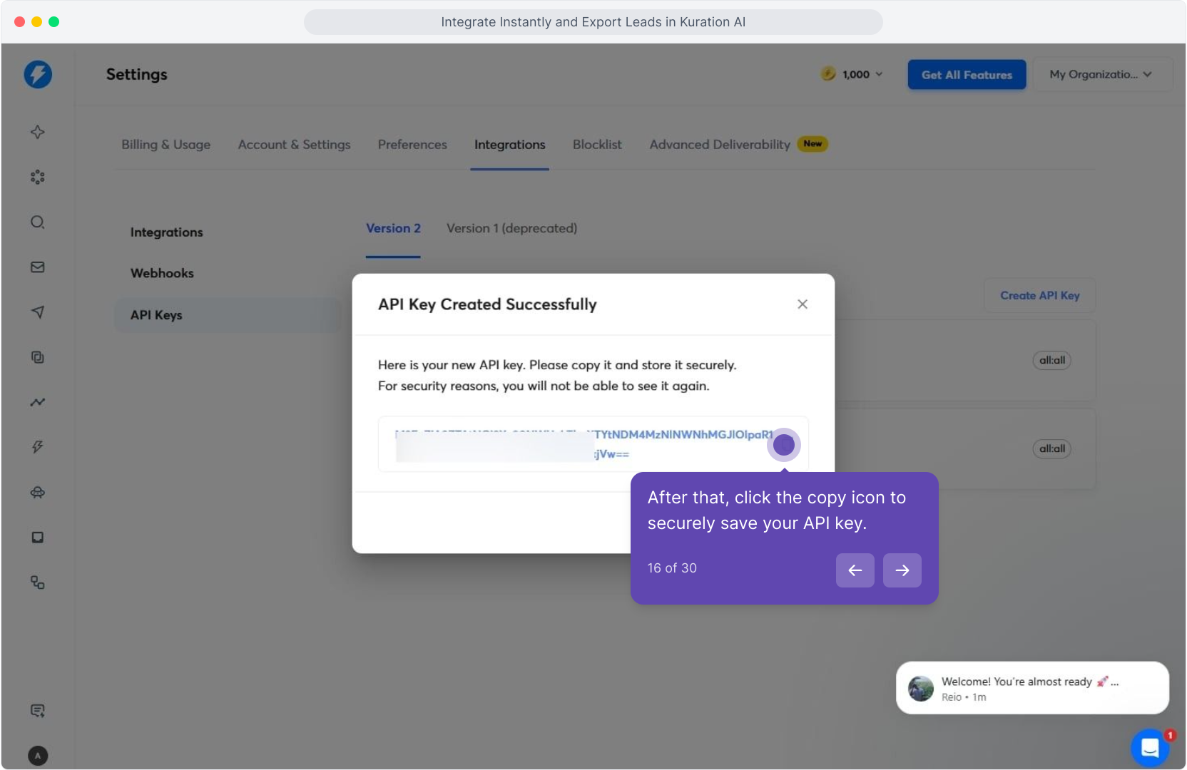Viewport: 1187px width, 770px height.
Task: Open the Welcome message from Reio
Action: [1032, 688]
